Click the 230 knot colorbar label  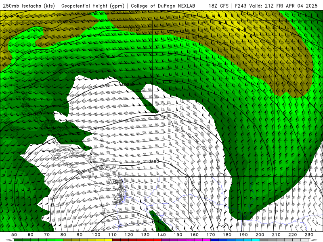(309, 235)
